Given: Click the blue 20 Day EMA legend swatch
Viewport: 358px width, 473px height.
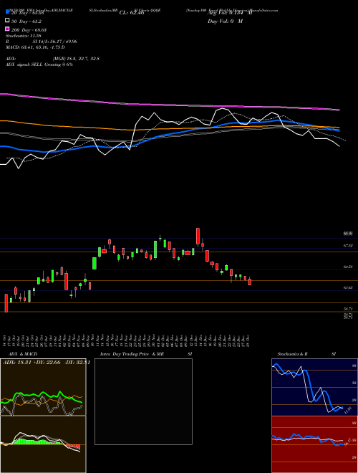Looking at the screenshot, I should pos(7,12).
